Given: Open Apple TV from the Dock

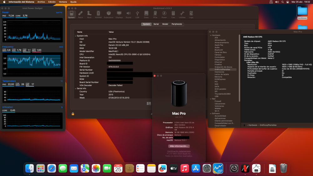Looking at the screenshot, I should [x=173, y=168].
